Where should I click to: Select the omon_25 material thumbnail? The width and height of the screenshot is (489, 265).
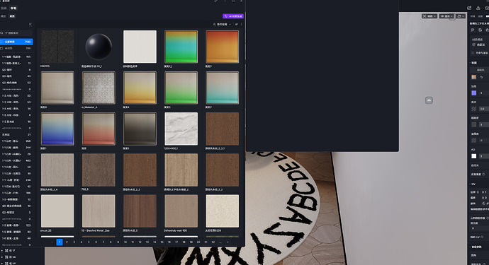pyautogui.click(x=57, y=211)
